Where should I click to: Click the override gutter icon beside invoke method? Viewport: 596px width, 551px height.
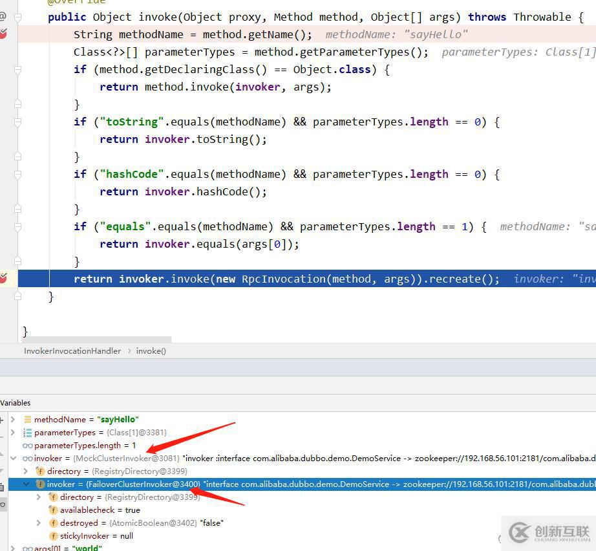tap(3, 17)
